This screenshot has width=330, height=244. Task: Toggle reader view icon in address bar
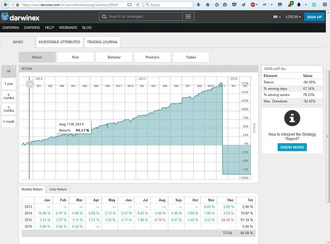coord(129,5)
